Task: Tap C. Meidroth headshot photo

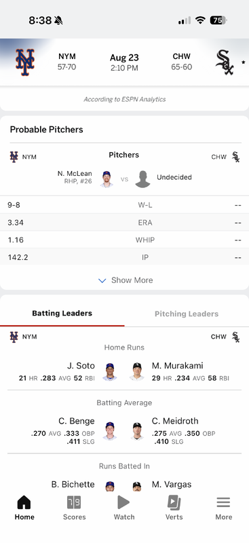Action: pos(137,431)
